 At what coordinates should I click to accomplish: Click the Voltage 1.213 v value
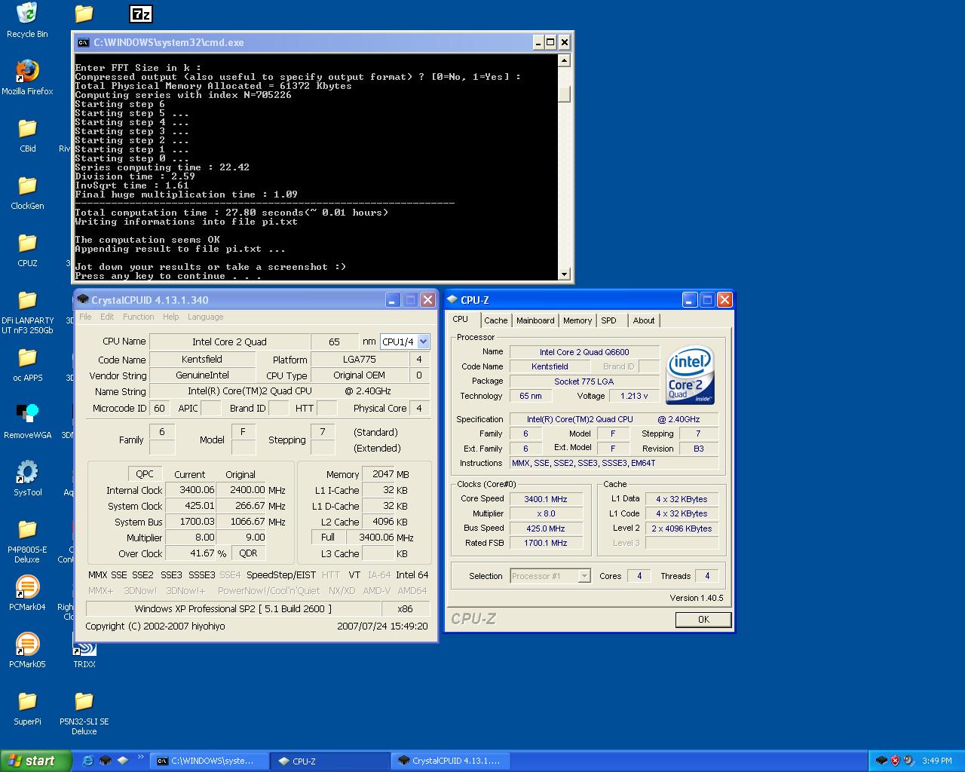[x=634, y=396]
